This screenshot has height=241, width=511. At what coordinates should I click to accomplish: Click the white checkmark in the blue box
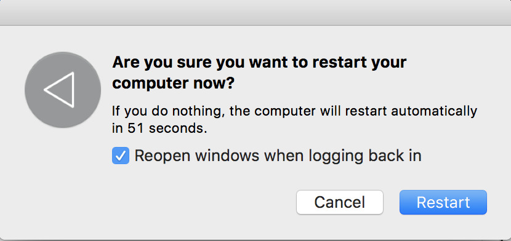pos(121,156)
